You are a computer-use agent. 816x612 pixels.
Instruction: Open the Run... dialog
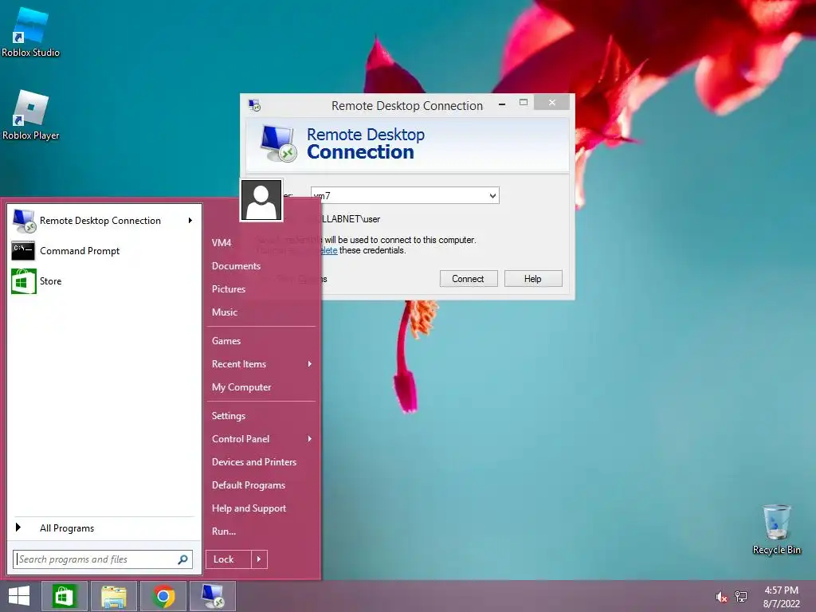point(224,532)
